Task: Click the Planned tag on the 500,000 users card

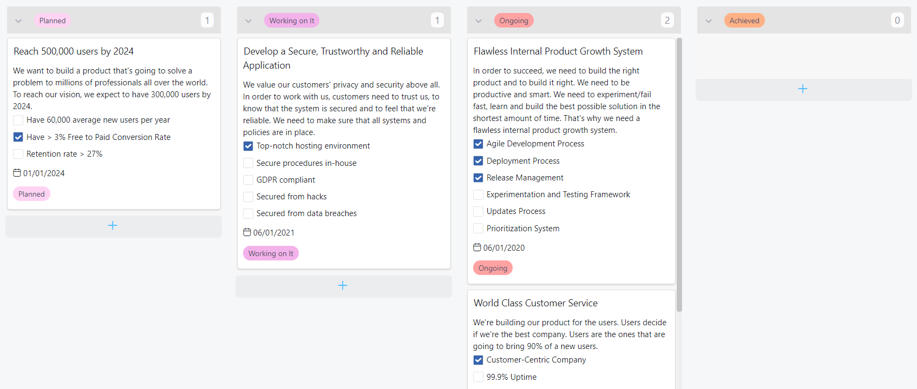Action: click(31, 194)
